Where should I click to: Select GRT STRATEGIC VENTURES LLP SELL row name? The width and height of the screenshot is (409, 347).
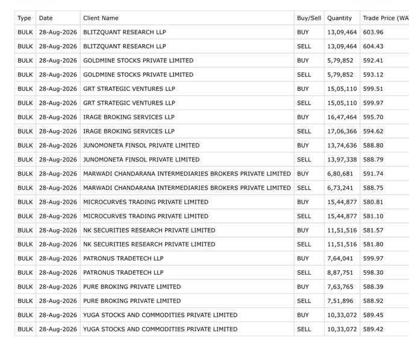tap(129, 103)
